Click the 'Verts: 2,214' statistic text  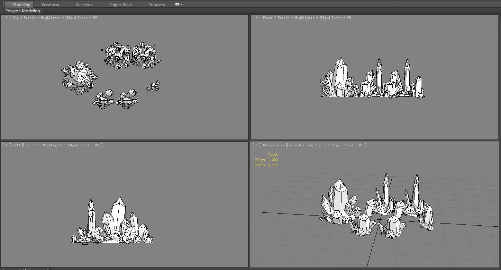click(267, 165)
